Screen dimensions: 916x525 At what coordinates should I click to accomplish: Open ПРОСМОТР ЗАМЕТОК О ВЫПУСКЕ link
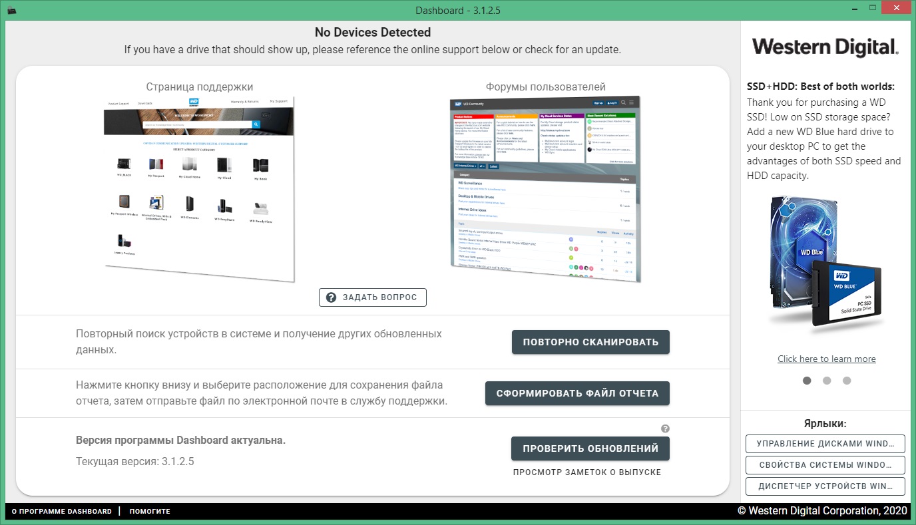587,472
